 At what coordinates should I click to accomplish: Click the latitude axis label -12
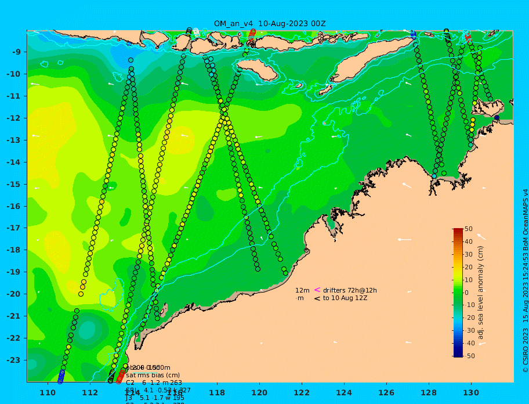tap(14, 118)
